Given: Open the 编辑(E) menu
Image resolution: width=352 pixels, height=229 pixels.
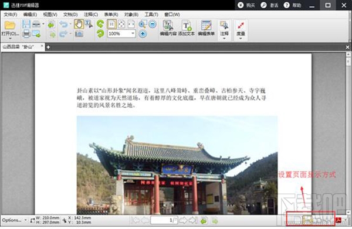Looking at the screenshot, I should point(30,15).
